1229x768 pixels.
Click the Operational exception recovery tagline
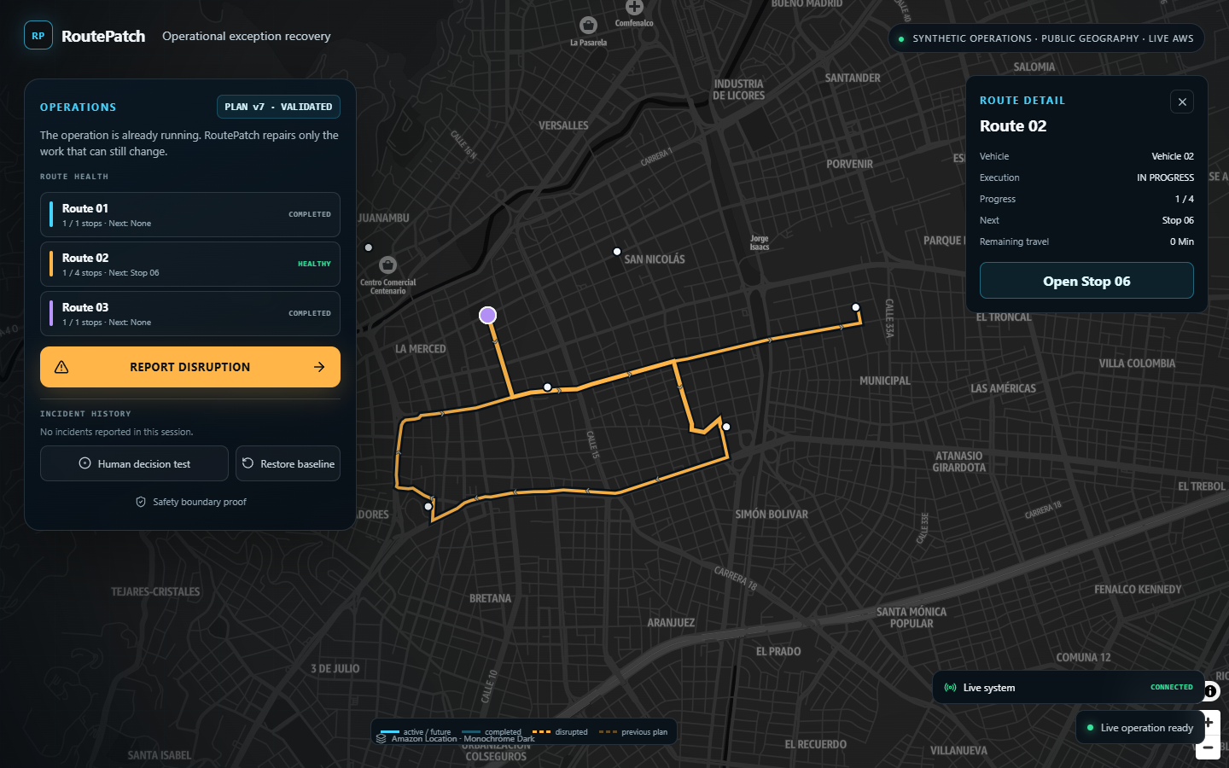coord(247,36)
